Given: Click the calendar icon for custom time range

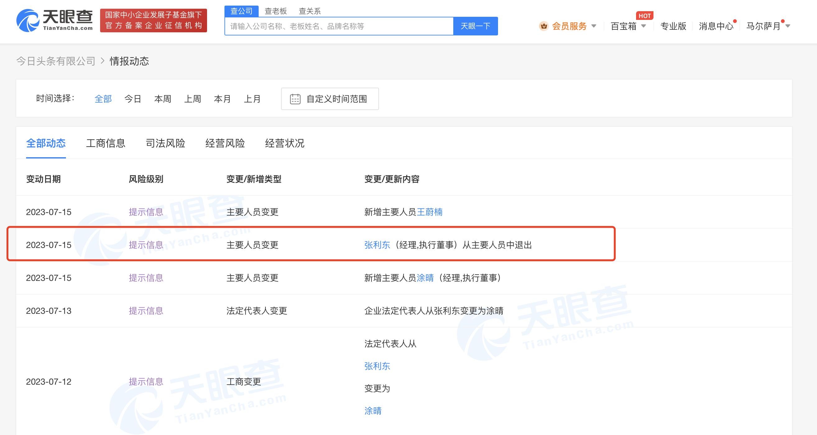Looking at the screenshot, I should pos(295,99).
